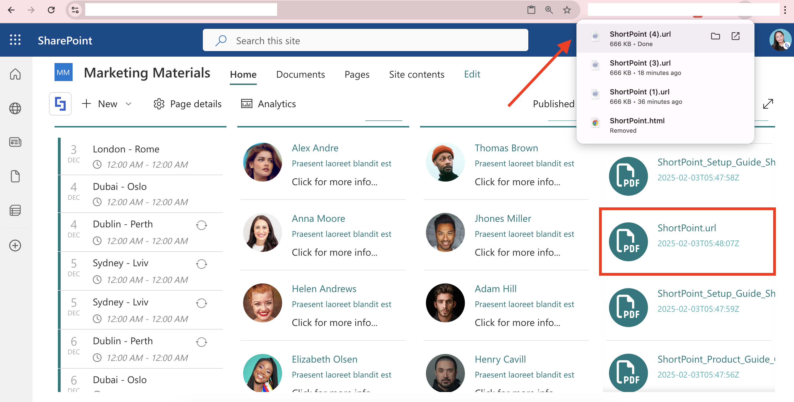
Task: Open the SharePoint app launcher grid
Action: (x=15, y=40)
